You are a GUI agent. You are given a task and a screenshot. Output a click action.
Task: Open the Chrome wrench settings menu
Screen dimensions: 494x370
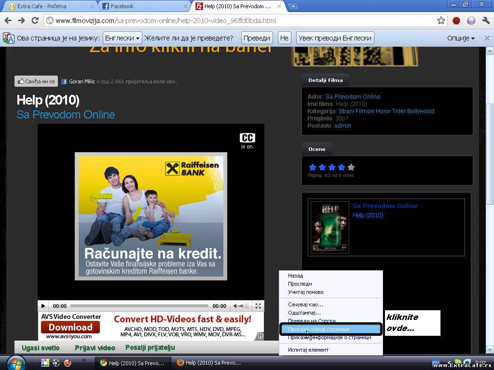coord(485,21)
